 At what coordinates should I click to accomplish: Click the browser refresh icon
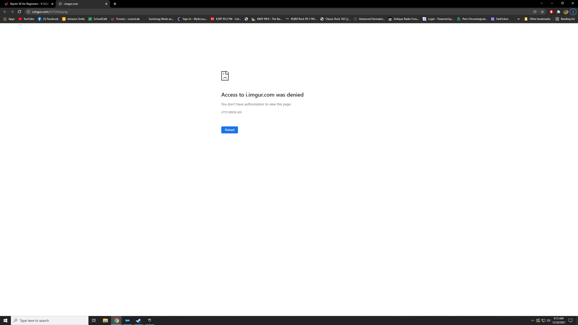19,12
